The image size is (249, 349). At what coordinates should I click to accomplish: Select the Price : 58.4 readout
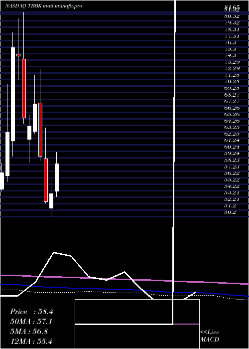(x=31, y=312)
